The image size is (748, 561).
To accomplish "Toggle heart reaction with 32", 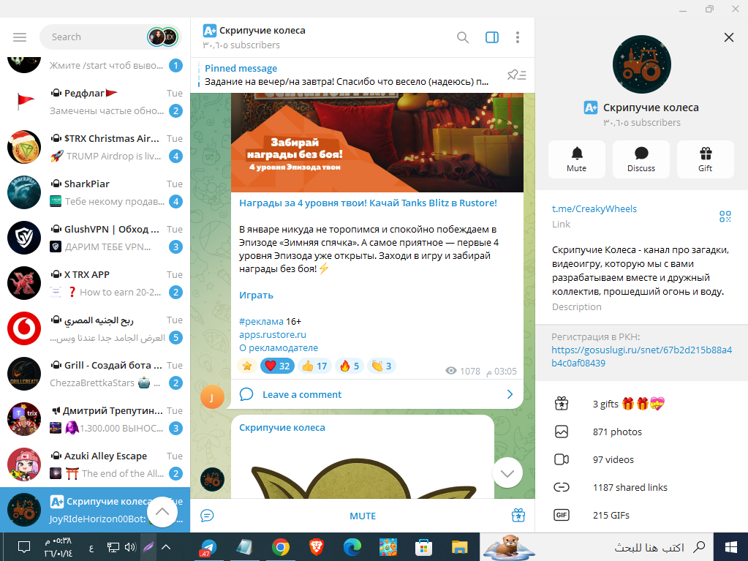I will coord(277,366).
